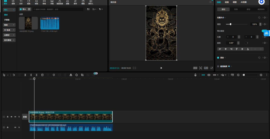Screen dimensions: 270x139
Task: Switch to the AI效果 tab
Action: [244, 2]
